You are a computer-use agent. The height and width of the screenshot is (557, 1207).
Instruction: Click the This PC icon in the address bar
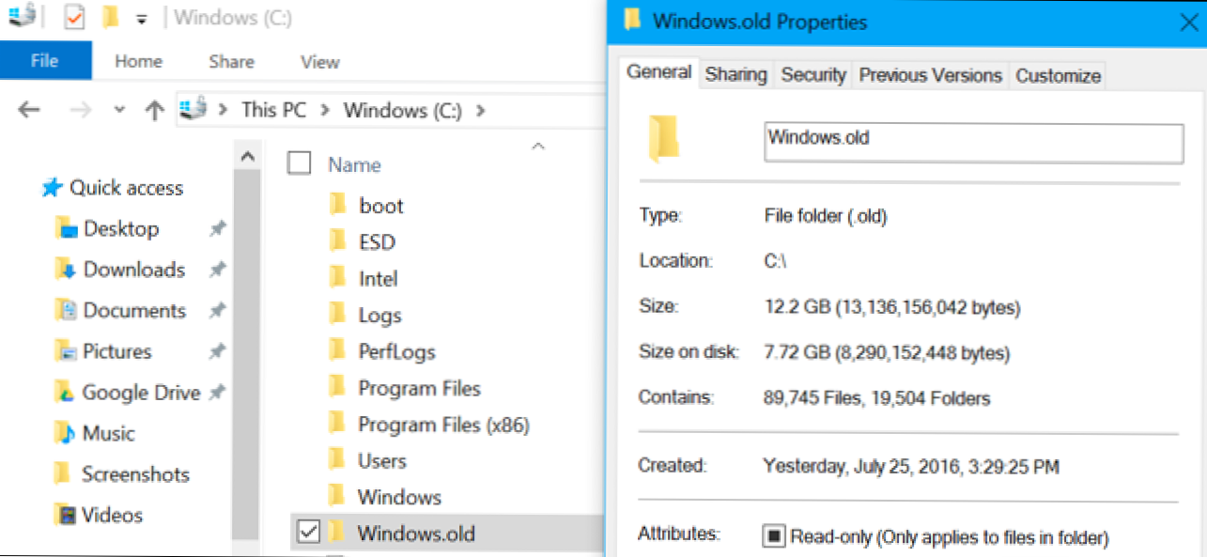pos(194,109)
